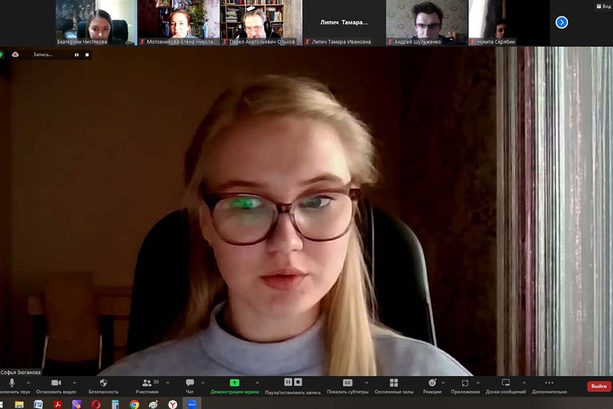This screenshot has height=409, width=613.
Task: Open Breakout Rooms (Сессионные залы)
Action: tap(394, 383)
